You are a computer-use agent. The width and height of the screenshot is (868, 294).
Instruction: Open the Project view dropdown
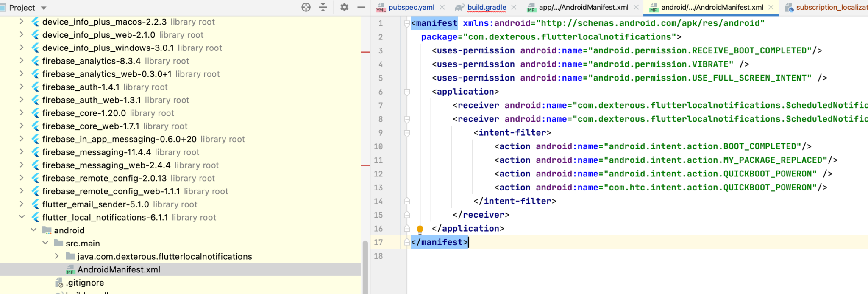pos(44,8)
